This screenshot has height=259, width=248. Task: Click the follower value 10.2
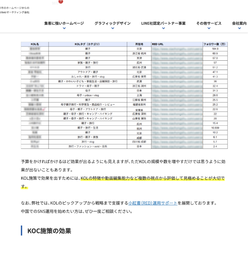tap(215, 132)
